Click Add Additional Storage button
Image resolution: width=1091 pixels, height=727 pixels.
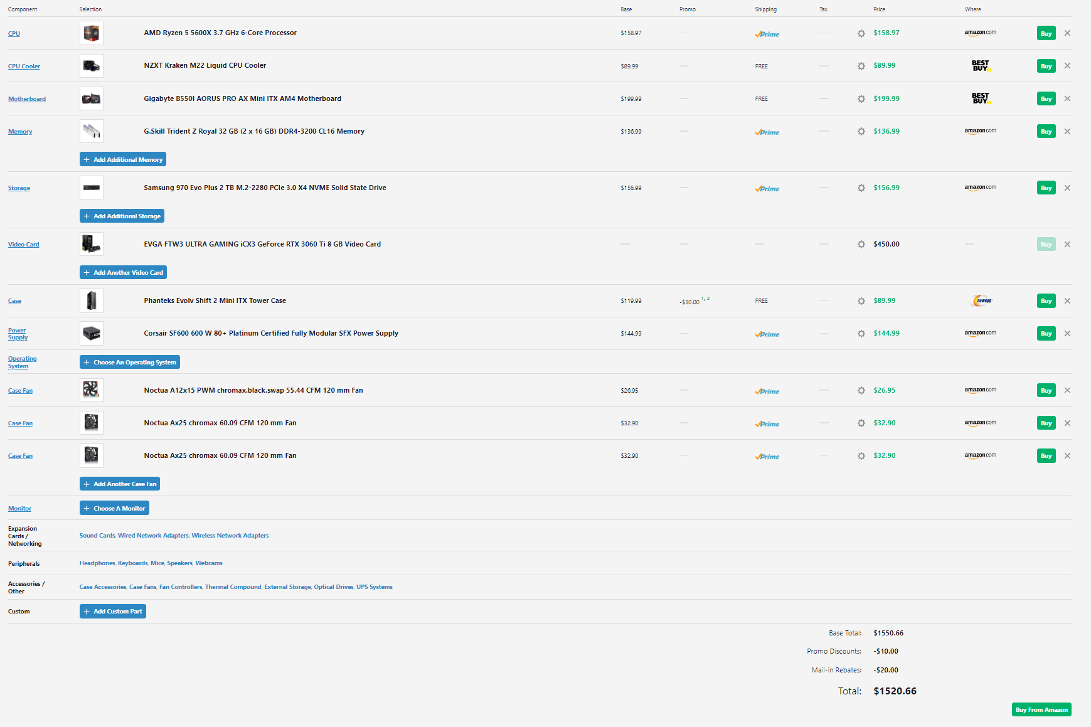pos(122,216)
